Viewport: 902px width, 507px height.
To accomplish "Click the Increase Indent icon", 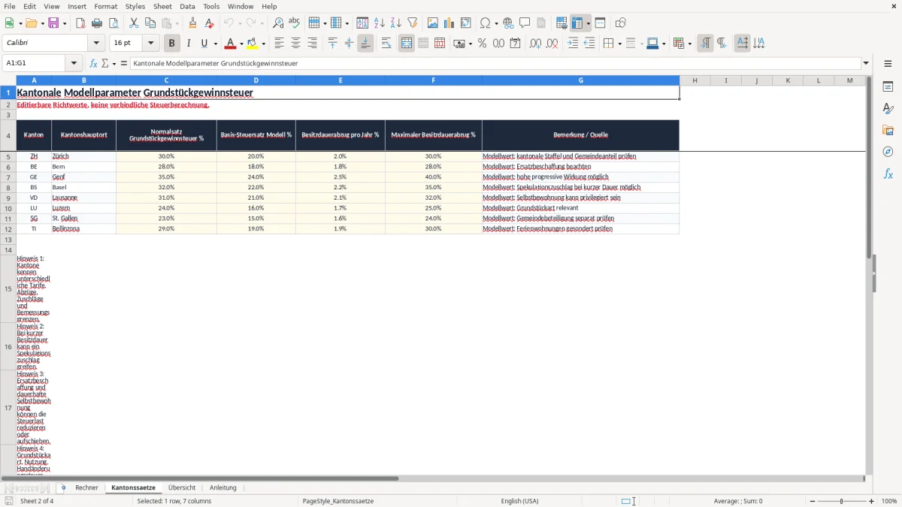I will (573, 44).
